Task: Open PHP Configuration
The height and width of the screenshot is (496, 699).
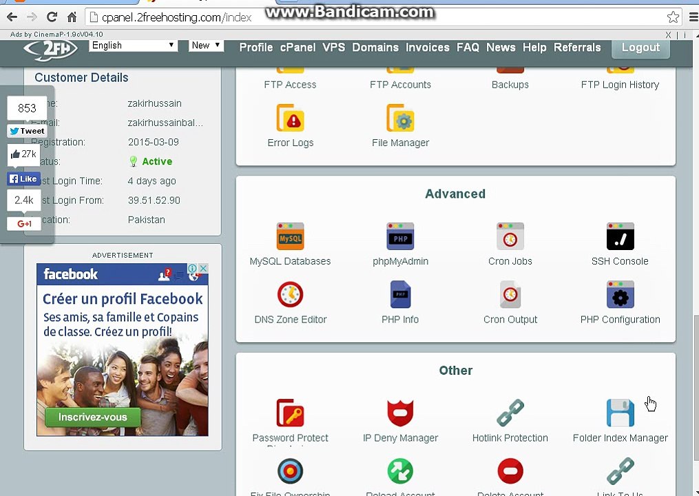Action: point(620,294)
